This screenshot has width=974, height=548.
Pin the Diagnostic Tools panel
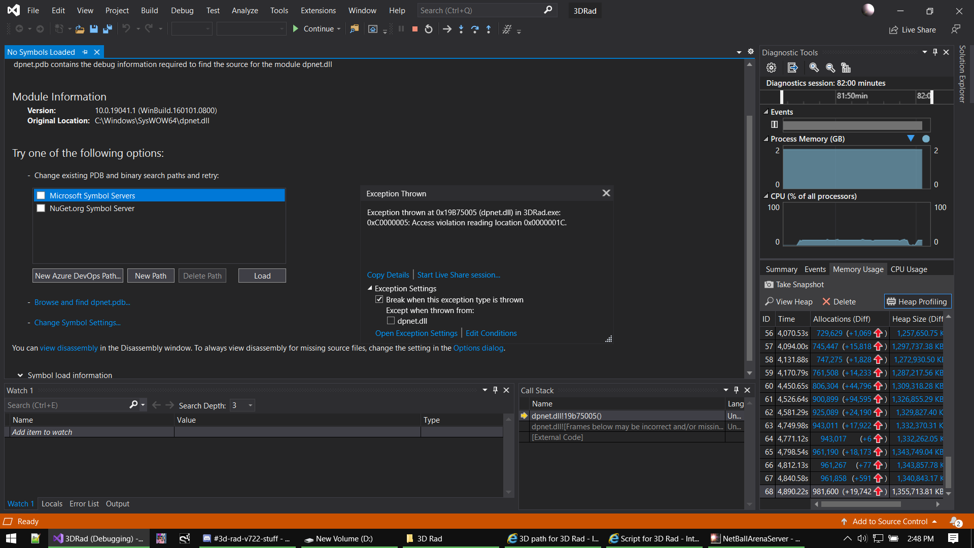tap(935, 52)
